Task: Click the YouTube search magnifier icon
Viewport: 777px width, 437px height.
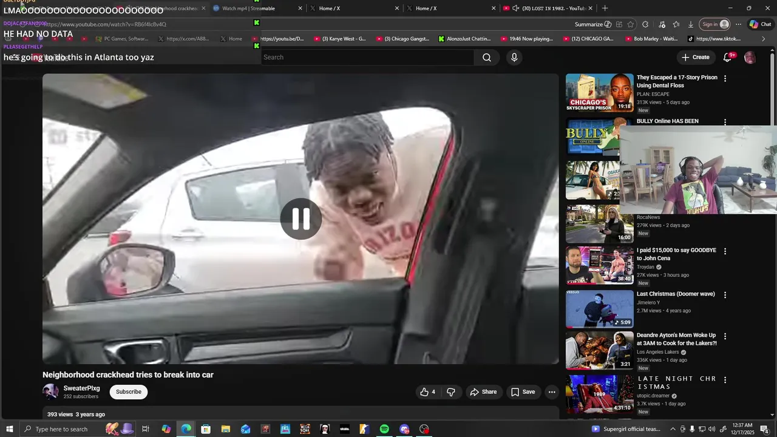Action: 487,57
